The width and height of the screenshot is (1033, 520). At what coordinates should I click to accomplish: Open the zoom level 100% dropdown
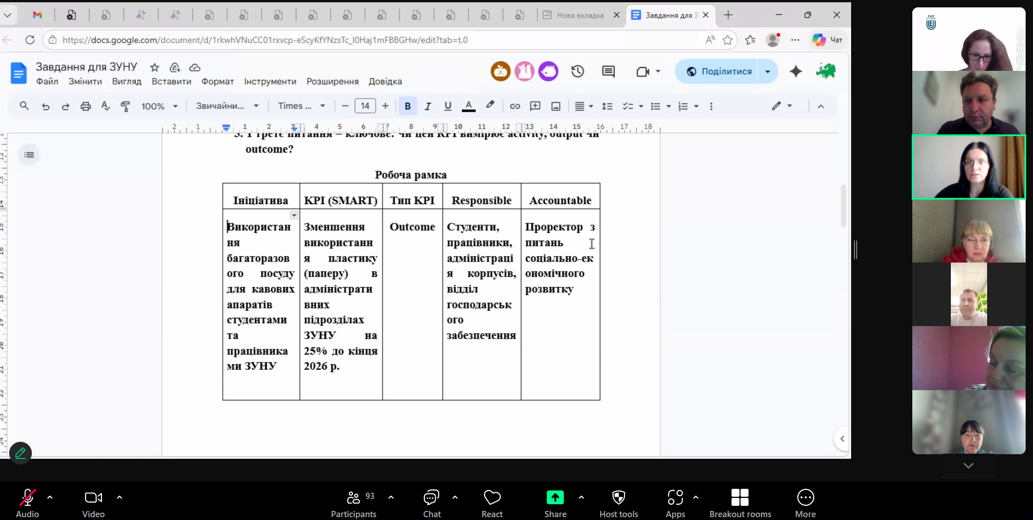pyautogui.click(x=159, y=107)
